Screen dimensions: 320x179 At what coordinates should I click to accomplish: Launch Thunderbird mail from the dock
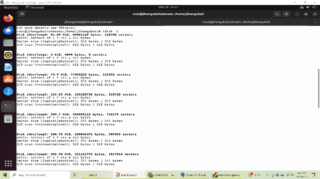(x=8, y=30)
